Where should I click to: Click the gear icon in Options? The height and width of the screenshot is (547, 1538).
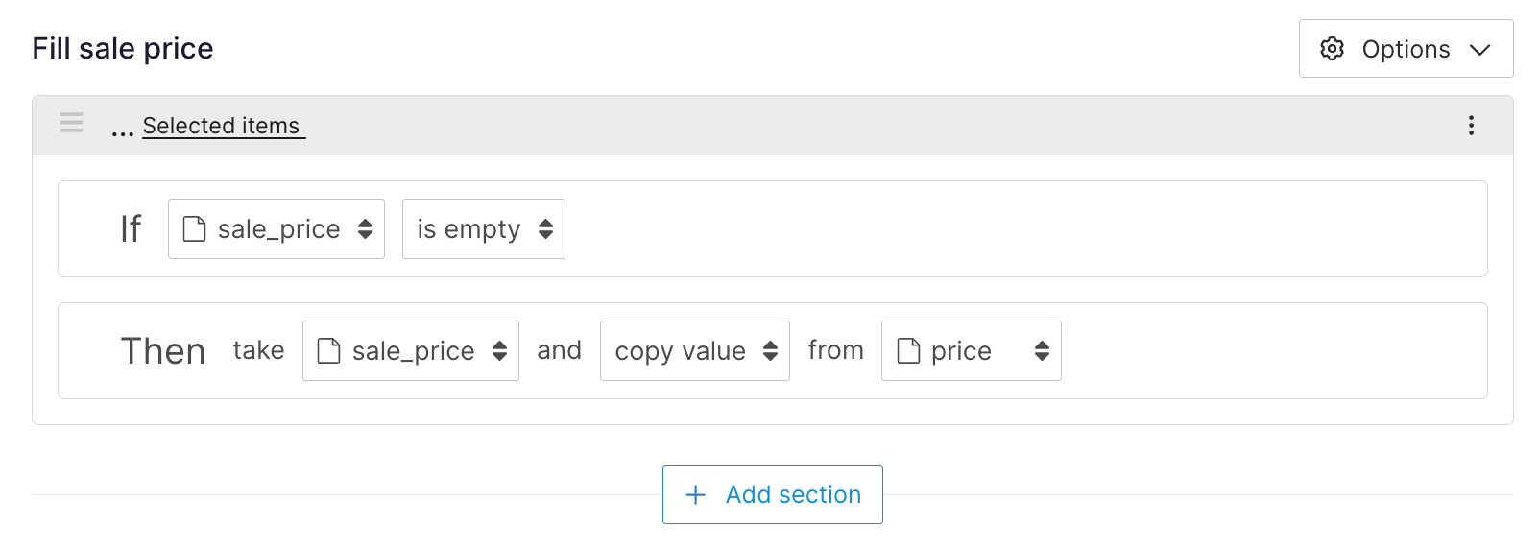tap(1332, 49)
